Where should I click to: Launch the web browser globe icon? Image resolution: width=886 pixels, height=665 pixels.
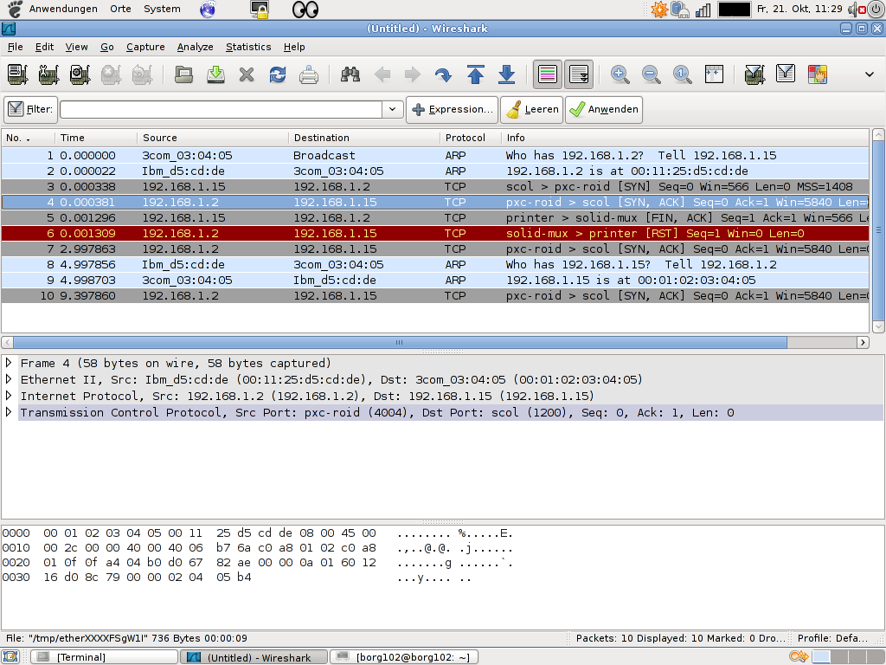[x=208, y=9]
